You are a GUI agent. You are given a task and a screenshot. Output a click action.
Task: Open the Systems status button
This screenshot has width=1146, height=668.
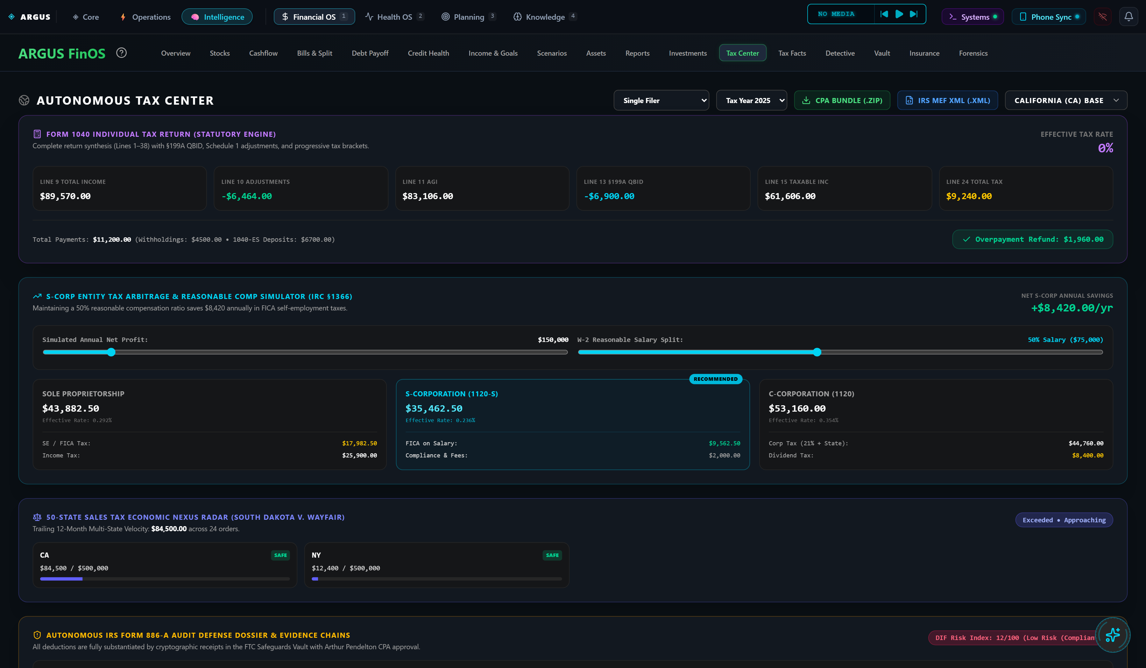click(x=973, y=17)
